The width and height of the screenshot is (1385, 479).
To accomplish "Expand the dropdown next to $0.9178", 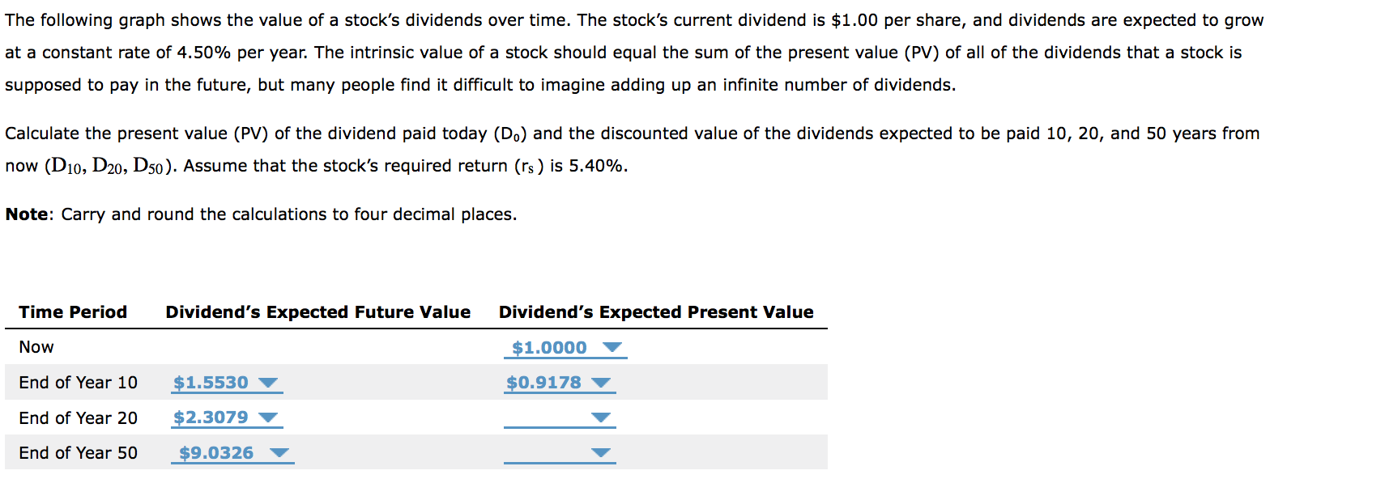I will click(x=603, y=383).
